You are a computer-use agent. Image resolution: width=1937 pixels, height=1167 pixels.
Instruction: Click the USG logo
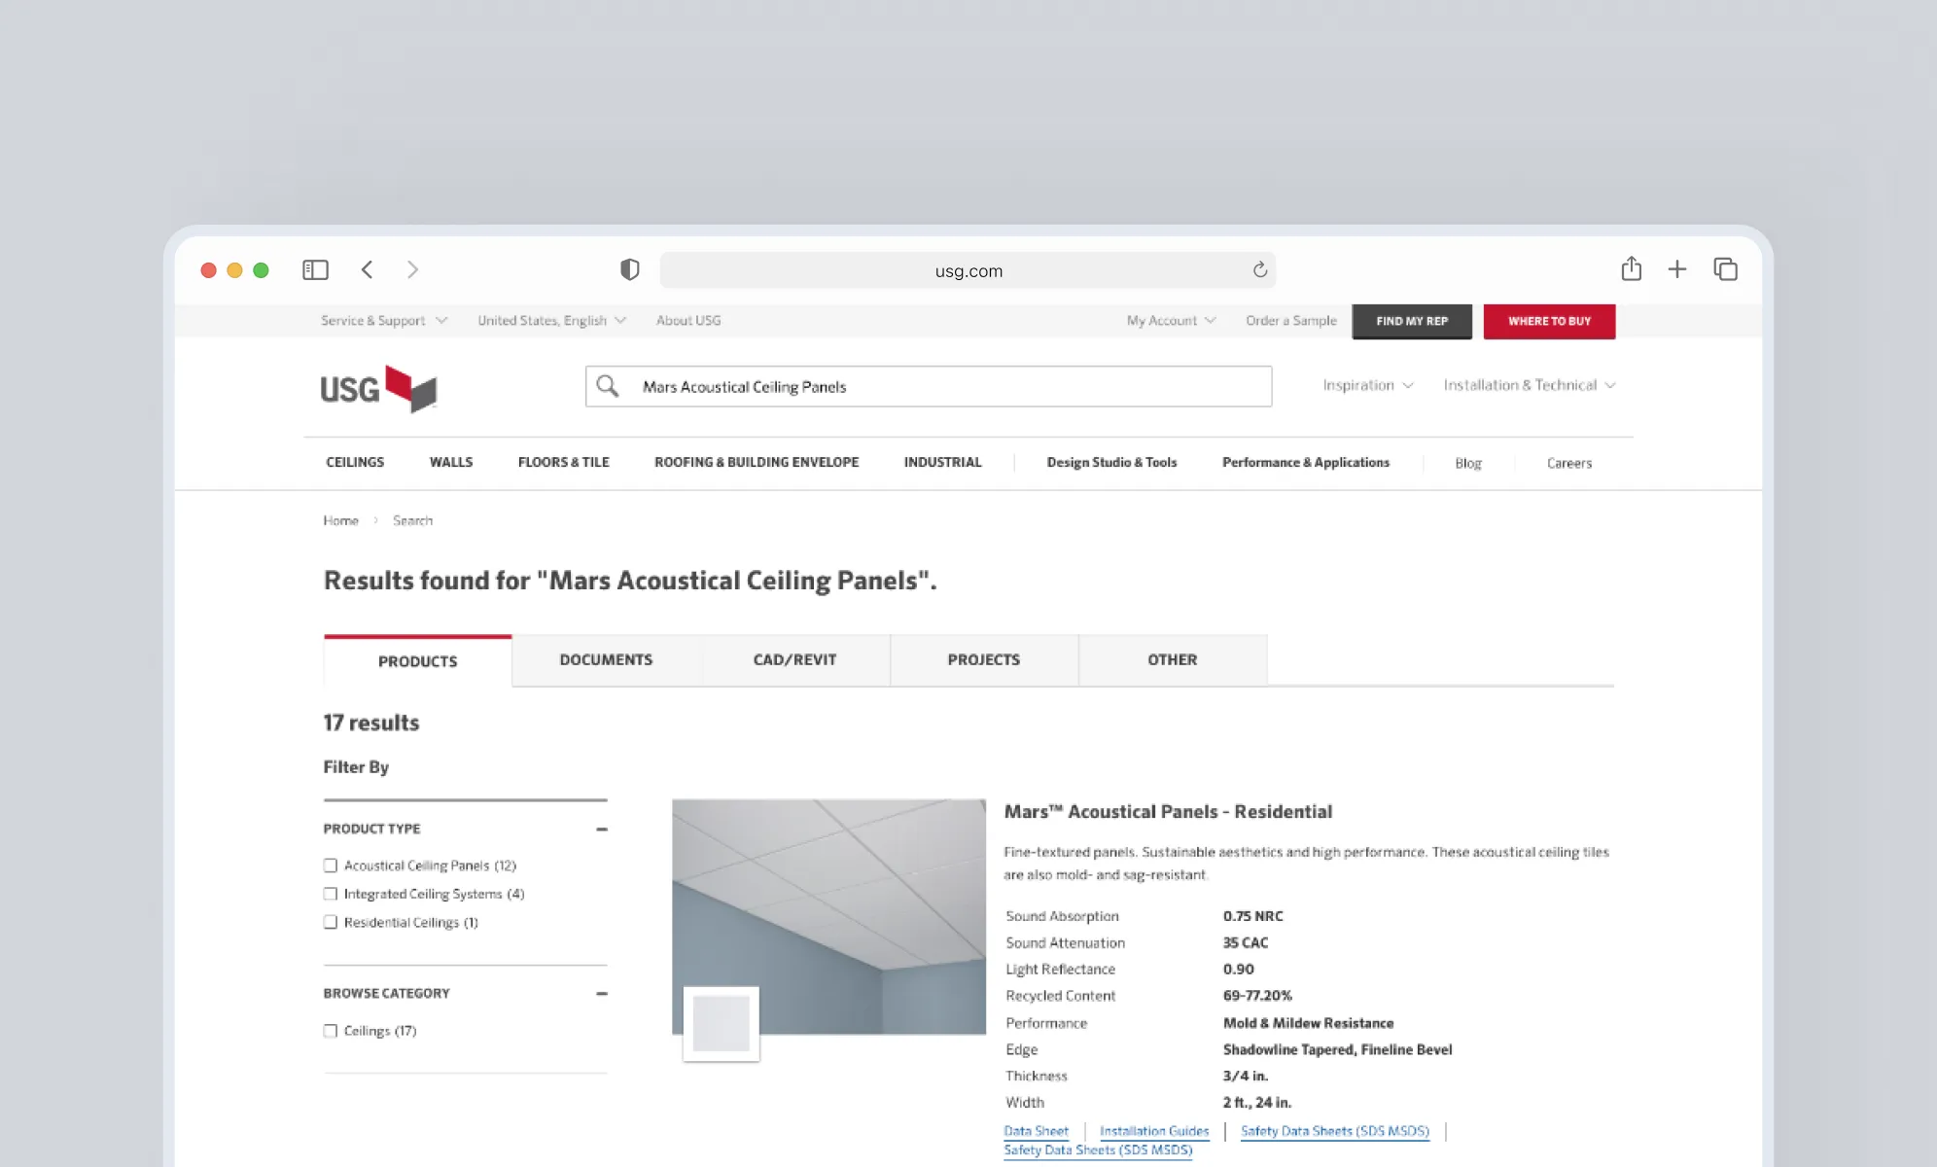point(378,389)
